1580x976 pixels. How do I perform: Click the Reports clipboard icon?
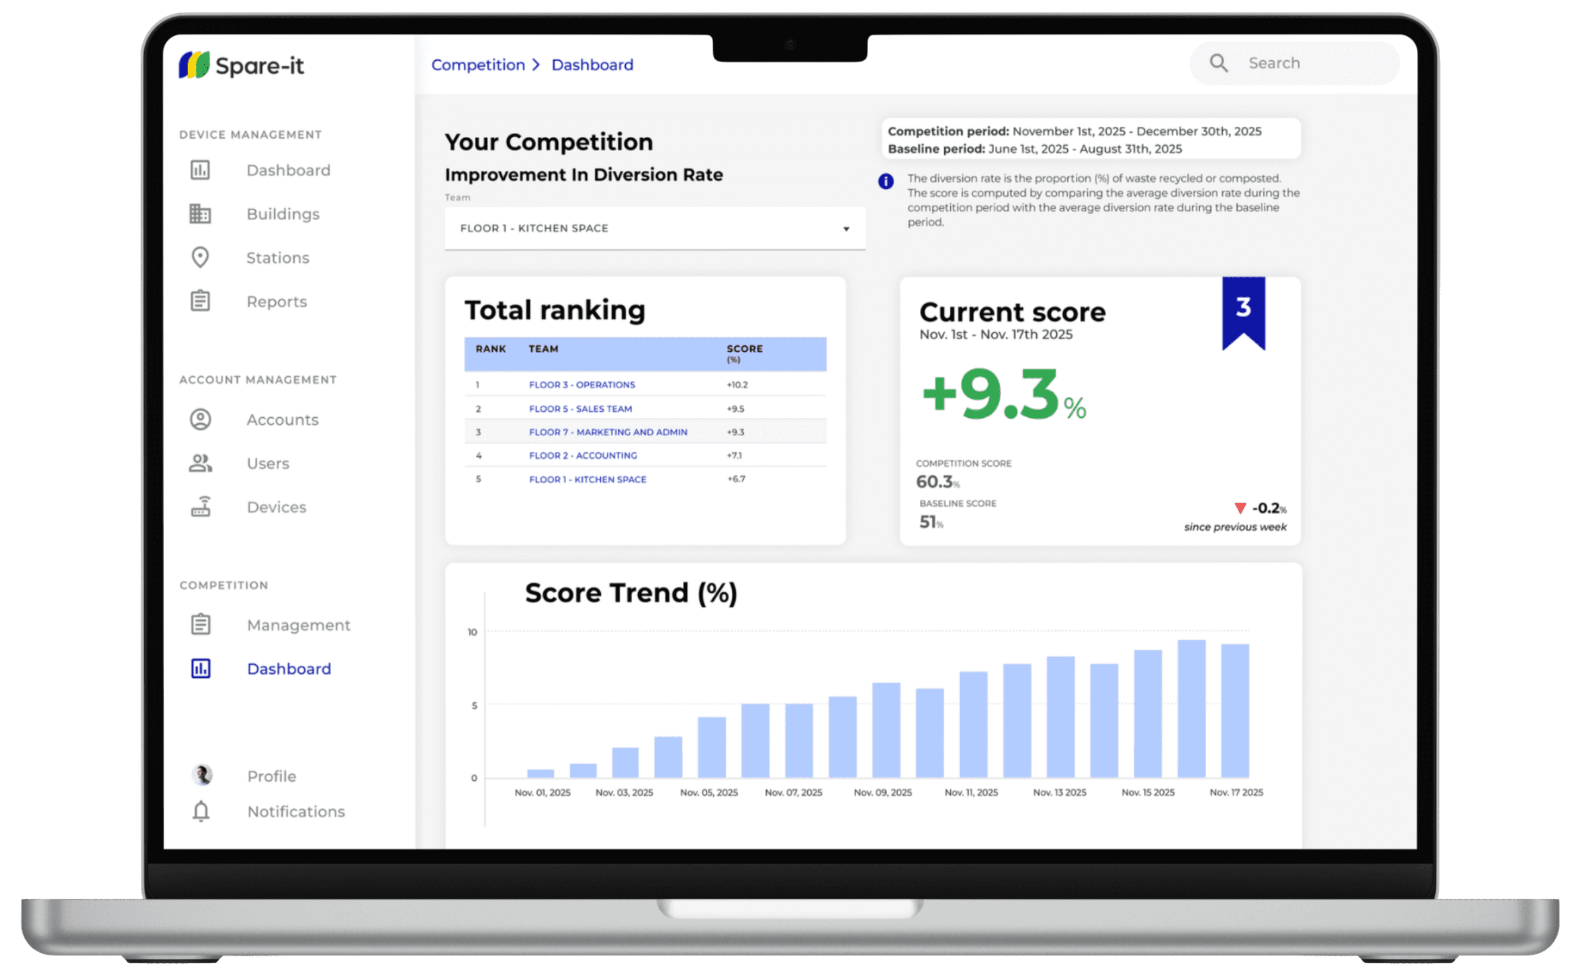coord(200,301)
